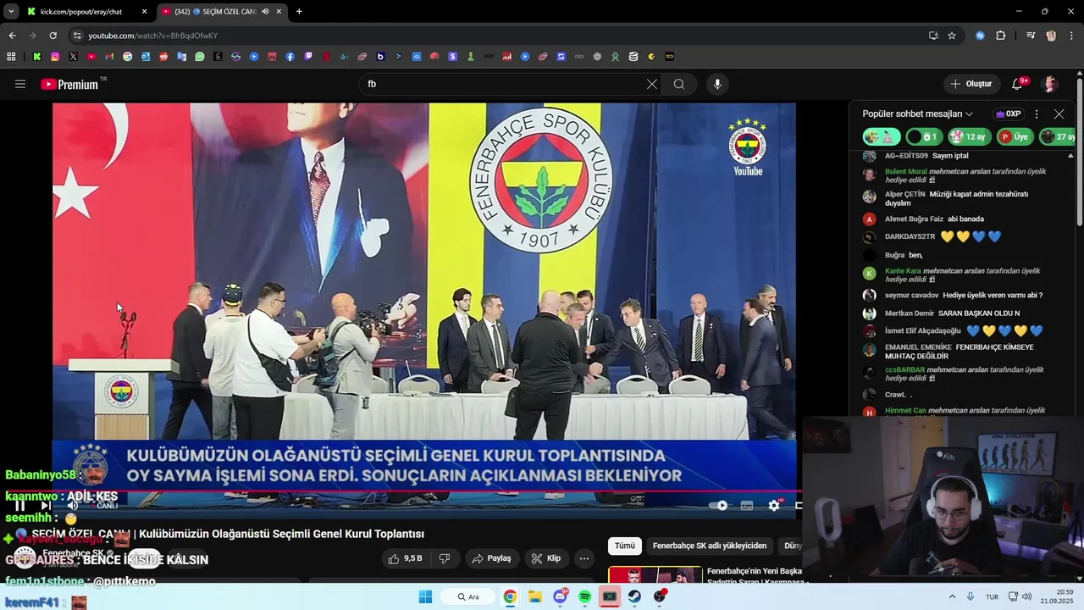1084x610 pixels.
Task: Click the youtube.com address bar
Action: coord(500,36)
